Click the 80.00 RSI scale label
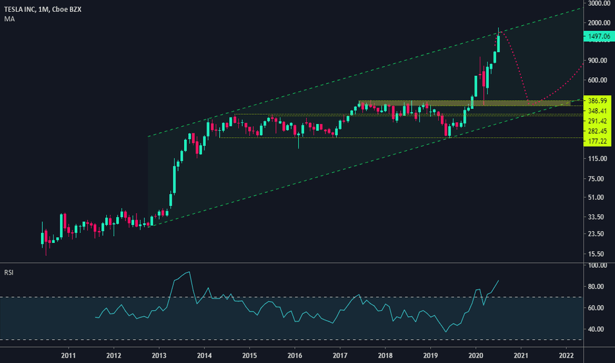 click(596, 287)
